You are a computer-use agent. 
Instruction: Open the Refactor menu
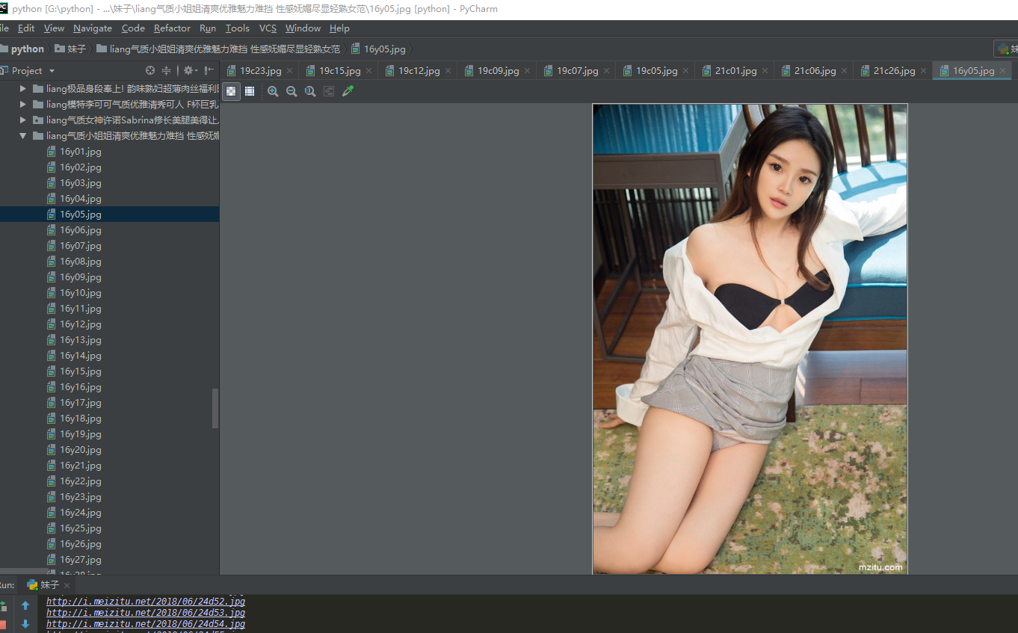172,28
